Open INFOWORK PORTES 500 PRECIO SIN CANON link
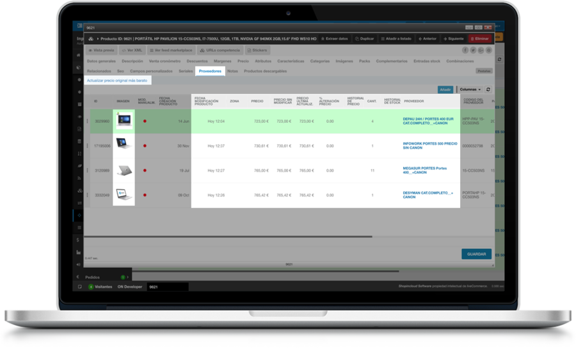The width and height of the screenshot is (576, 348). point(430,146)
